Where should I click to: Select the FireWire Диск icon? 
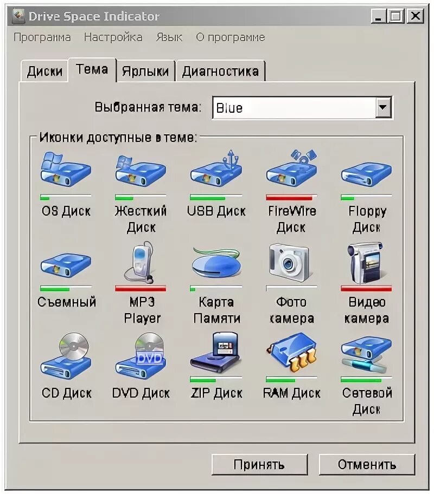coord(292,168)
